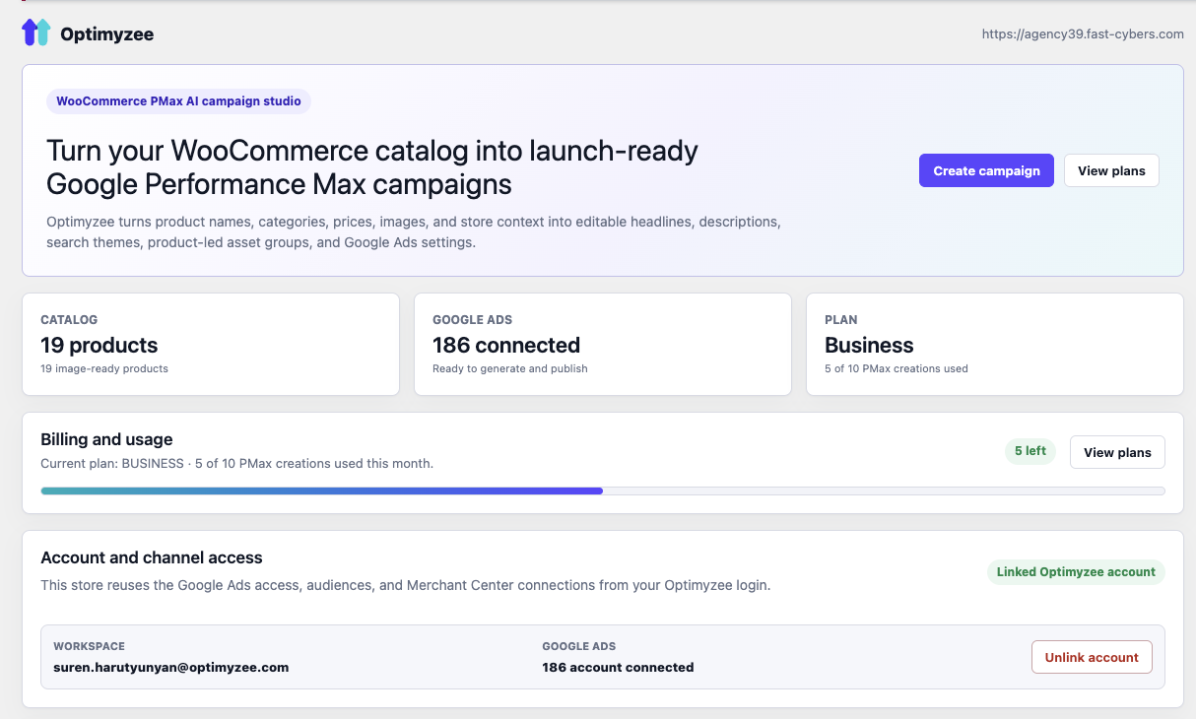Viewport: 1196px width, 719px height.
Task: Click the CATALOG card label
Action: click(x=69, y=320)
